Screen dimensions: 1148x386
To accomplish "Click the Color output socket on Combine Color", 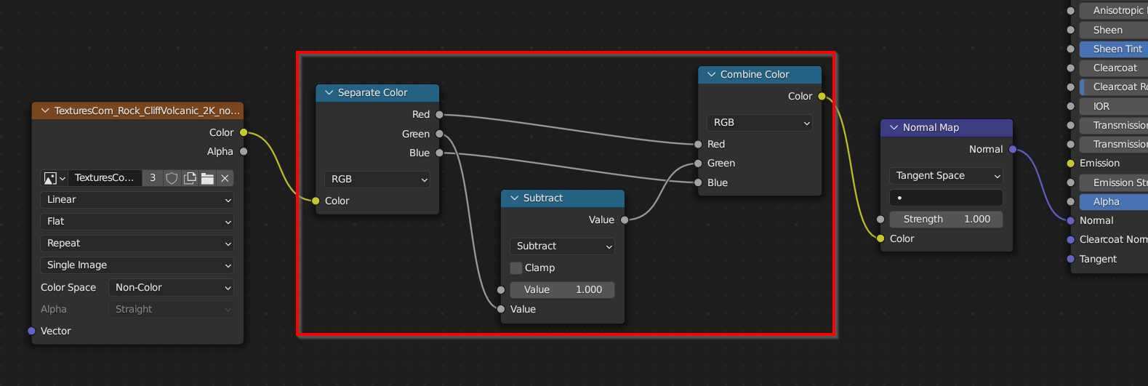I will pyautogui.click(x=822, y=96).
